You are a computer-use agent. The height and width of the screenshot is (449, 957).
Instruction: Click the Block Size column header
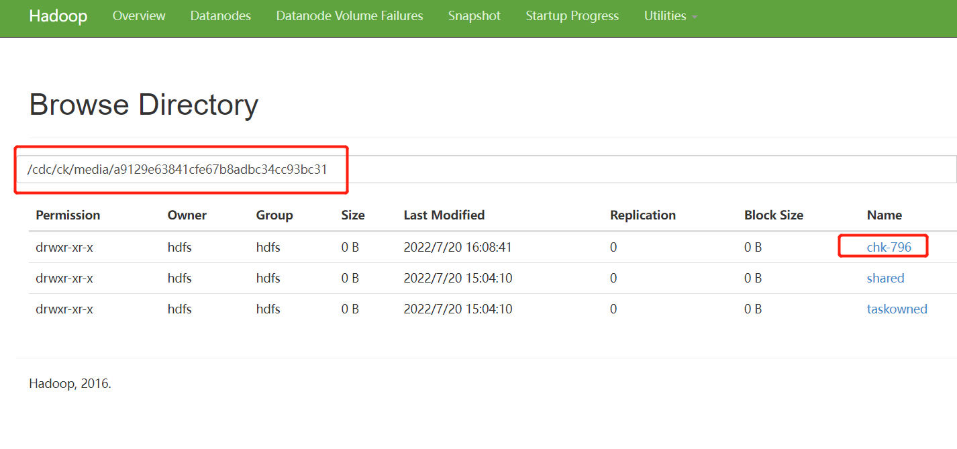point(774,215)
